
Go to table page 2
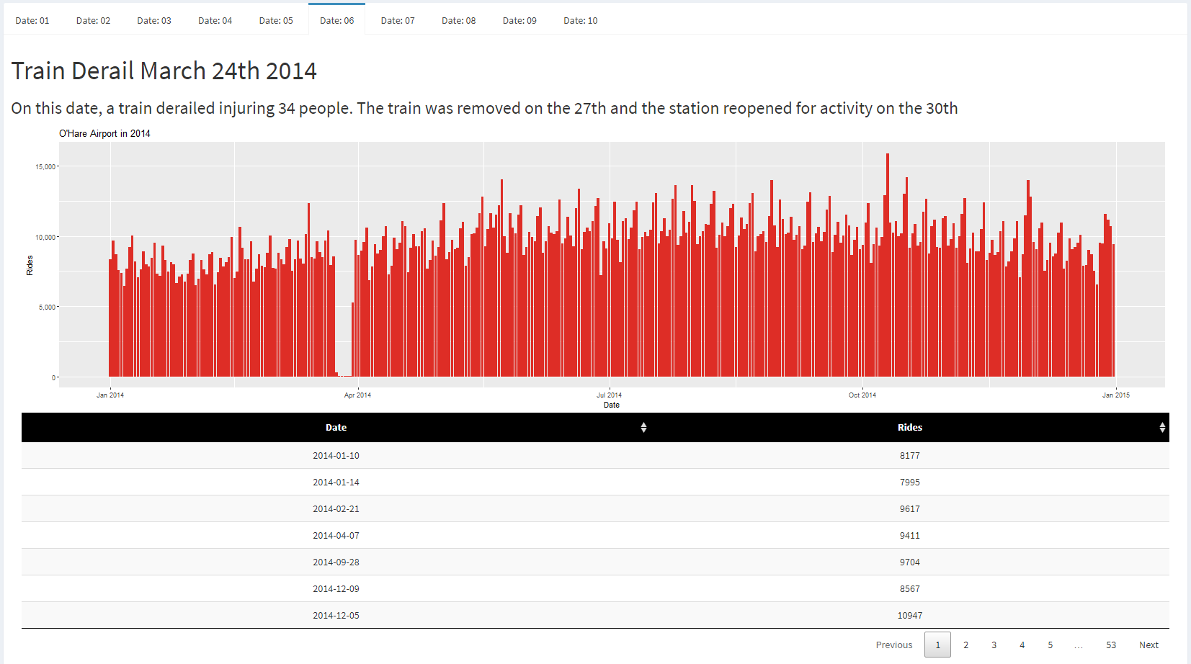point(966,645)
